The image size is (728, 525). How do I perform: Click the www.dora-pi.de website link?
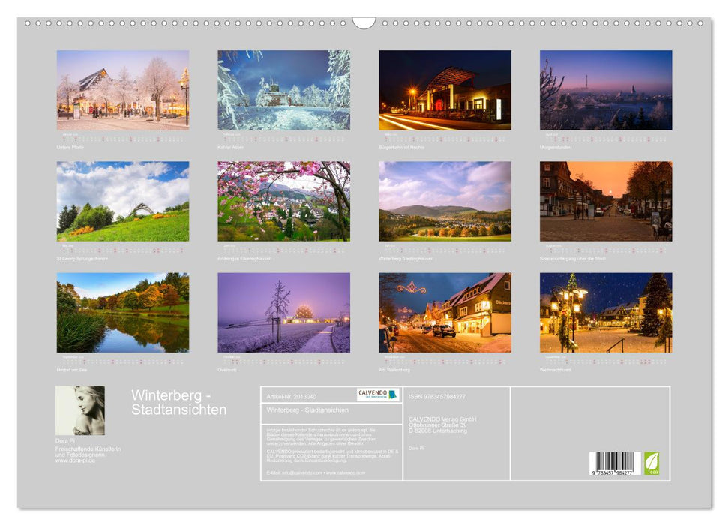(75, 460)
